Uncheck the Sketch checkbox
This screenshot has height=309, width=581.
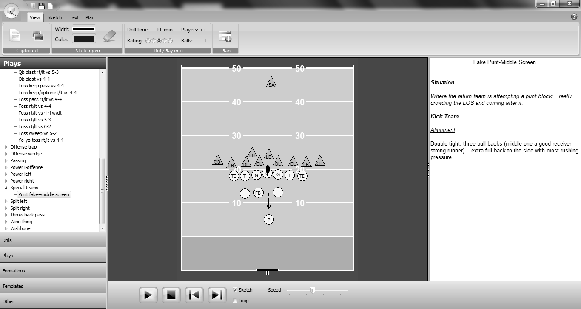tap(235, 290)
